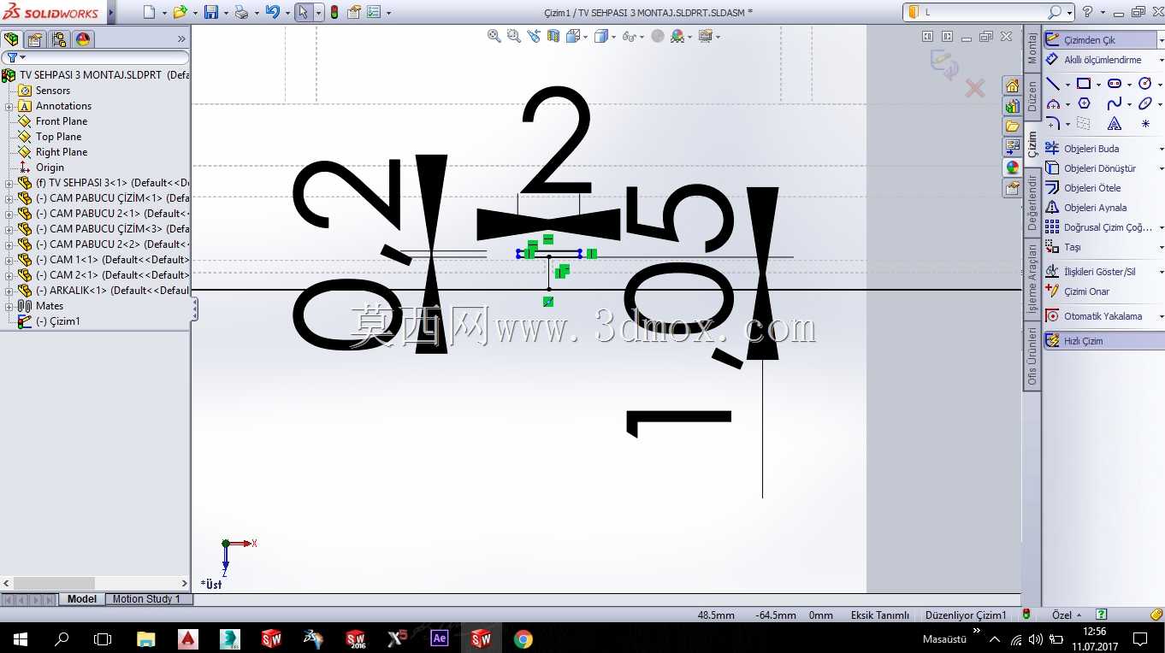Click the Rebuild traffic light icon
1165x653 pixels.
[x=334, y=12]
